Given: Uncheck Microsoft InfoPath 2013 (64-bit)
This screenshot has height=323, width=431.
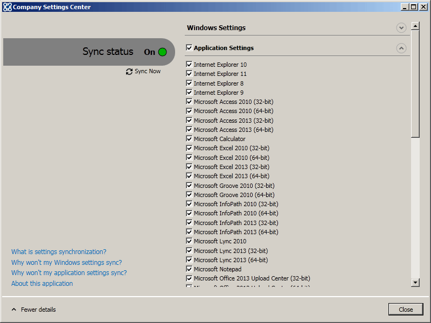Looking at the screenshot, I should 189,232.
